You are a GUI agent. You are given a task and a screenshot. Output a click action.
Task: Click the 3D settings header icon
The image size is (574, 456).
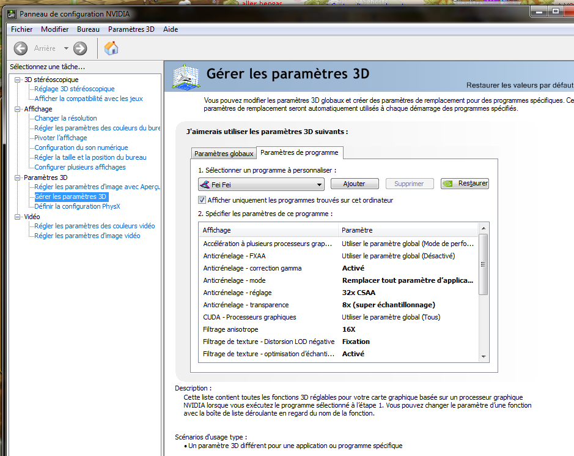point(186,77)
